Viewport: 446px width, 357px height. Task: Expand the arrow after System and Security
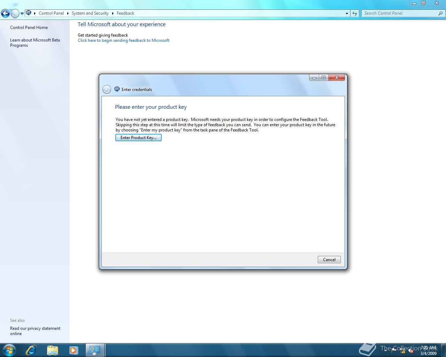[113, 13]
